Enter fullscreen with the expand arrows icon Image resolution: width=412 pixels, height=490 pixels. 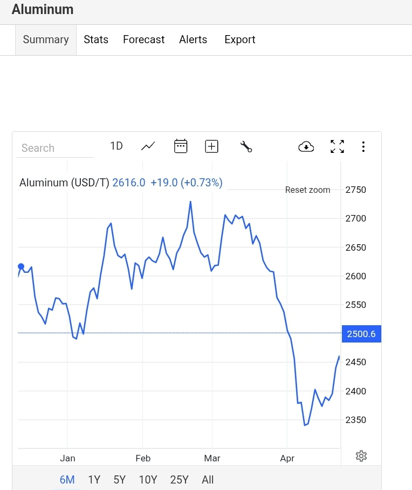[x=337, y=146]
